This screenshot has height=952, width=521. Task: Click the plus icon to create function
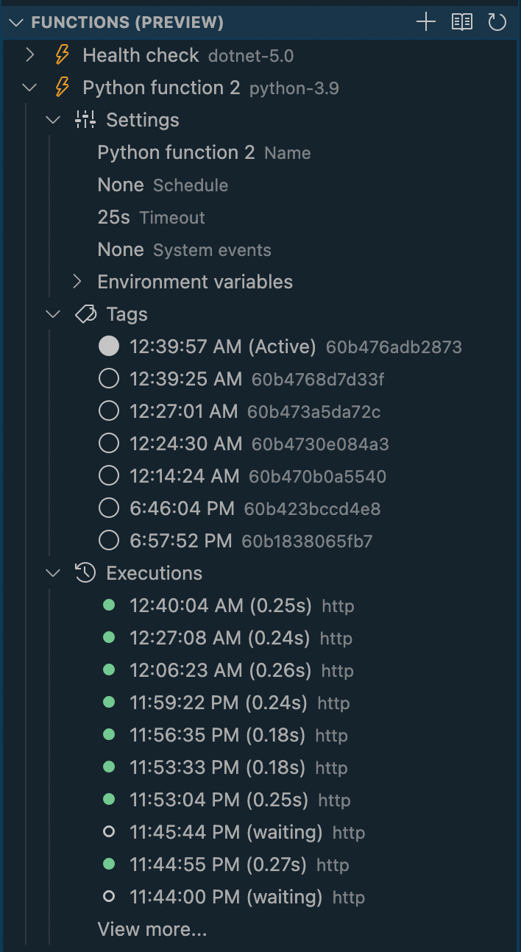click(x=426, y=22)
